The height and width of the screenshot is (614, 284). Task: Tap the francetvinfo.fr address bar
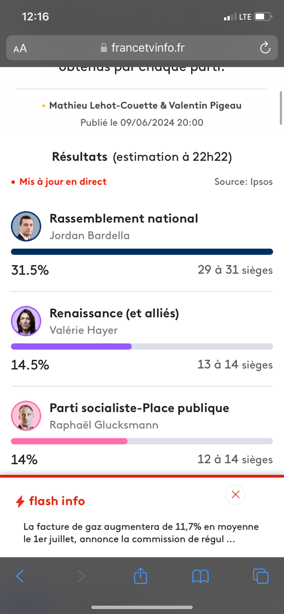tap(142, 48)
